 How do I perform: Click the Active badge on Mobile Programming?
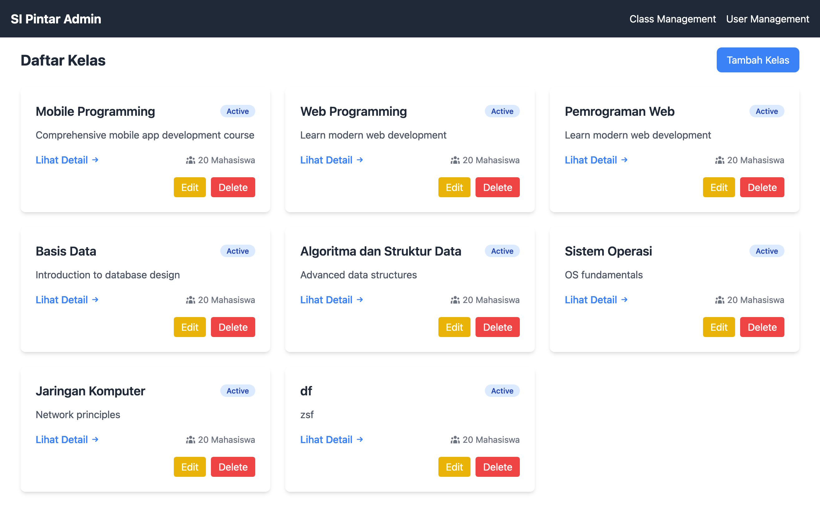click(x=237, y=111)
